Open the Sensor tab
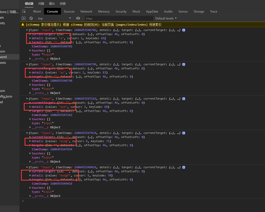The width and height of the screenshot is (265, 212). coord(183,12)
